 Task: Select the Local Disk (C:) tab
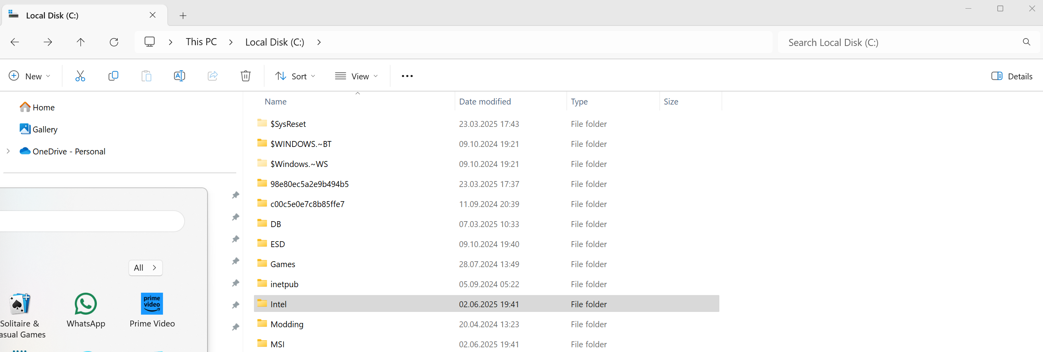(x=84, y=15)
